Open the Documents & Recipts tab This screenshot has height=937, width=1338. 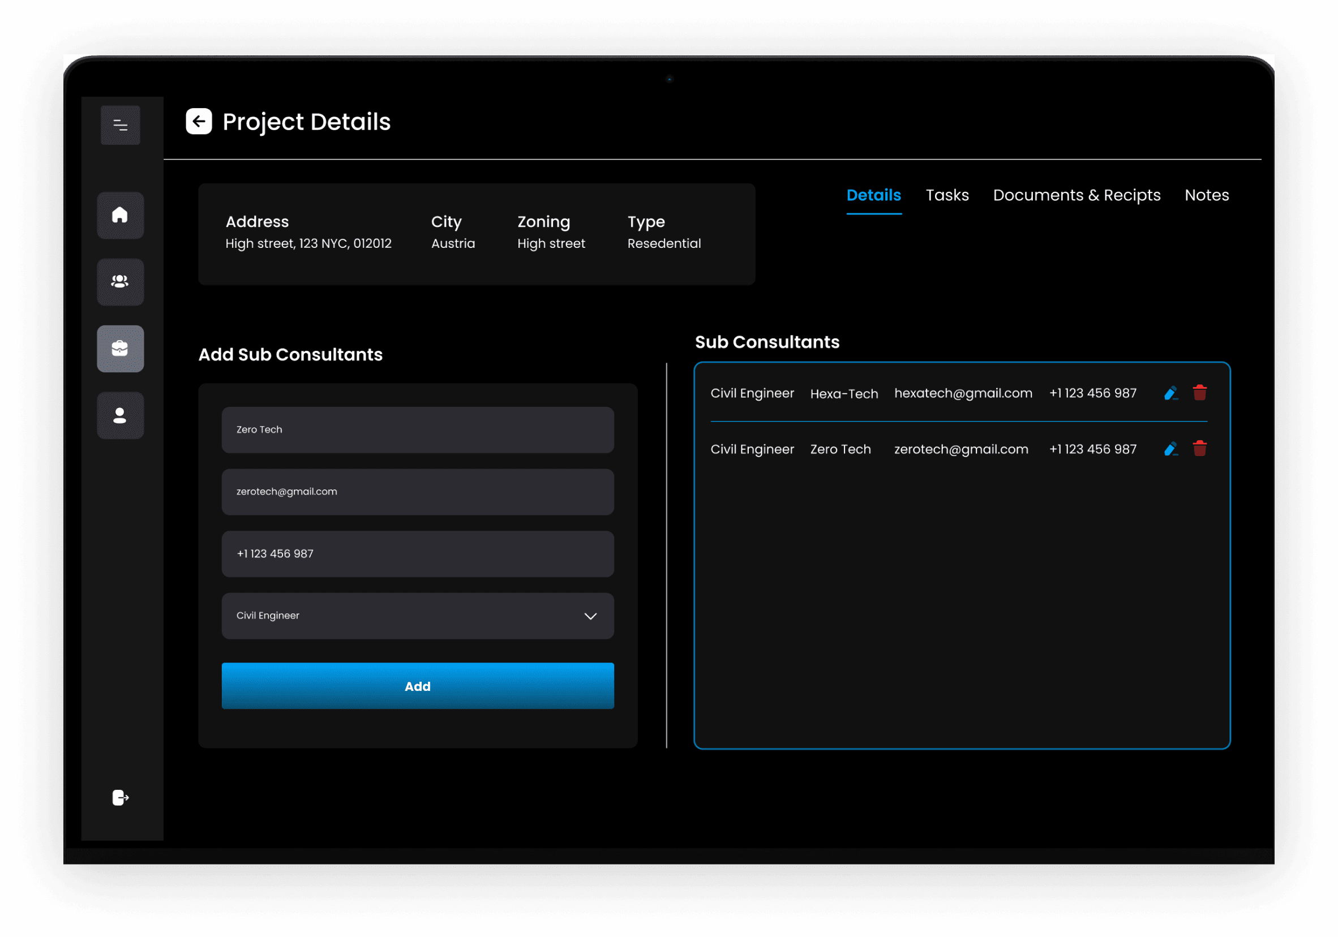coord(1077,195)
